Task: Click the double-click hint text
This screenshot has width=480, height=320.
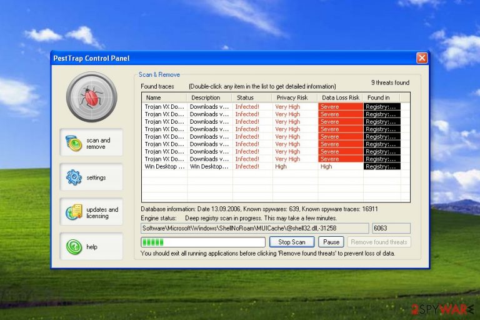Action: pyautogui.click(x=262, y=86)
